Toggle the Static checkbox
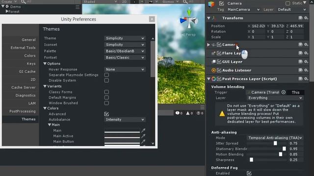 click(288, 3)
